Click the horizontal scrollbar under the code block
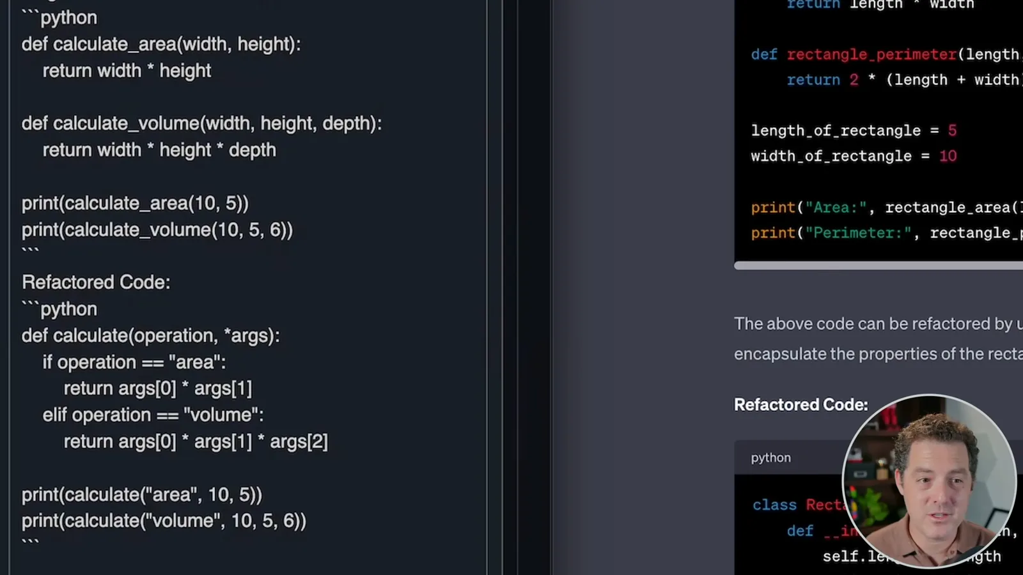 [879, 265]
